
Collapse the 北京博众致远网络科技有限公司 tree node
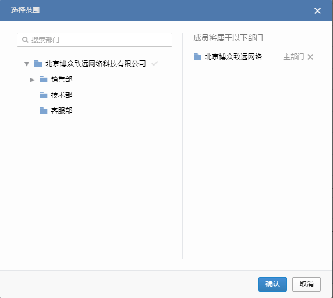pos(27,64)
